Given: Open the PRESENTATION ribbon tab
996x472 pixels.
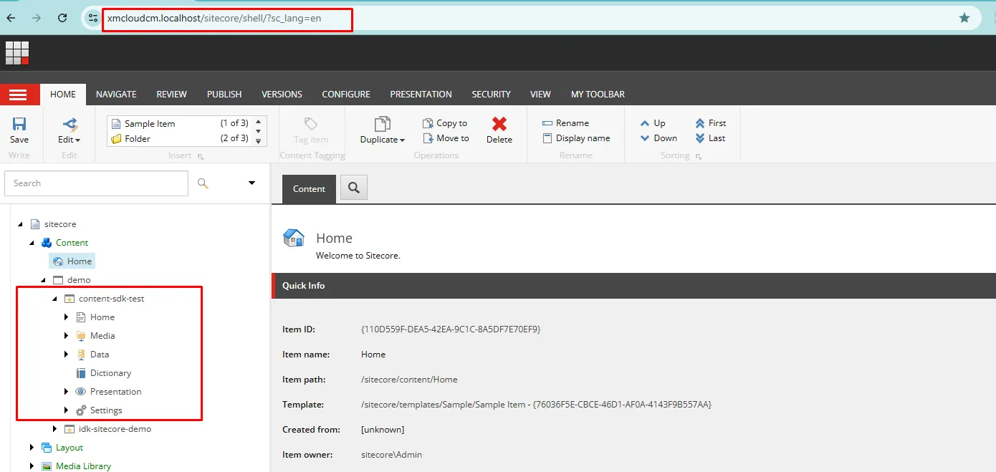Looking at the screenshot, I should click(x=421, y=95).
